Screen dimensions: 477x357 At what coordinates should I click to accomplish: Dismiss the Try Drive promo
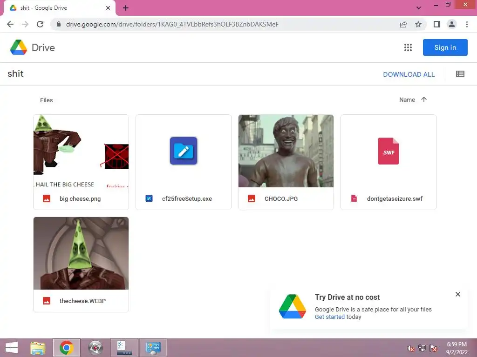pyautogui.click(x=458, y=294)
